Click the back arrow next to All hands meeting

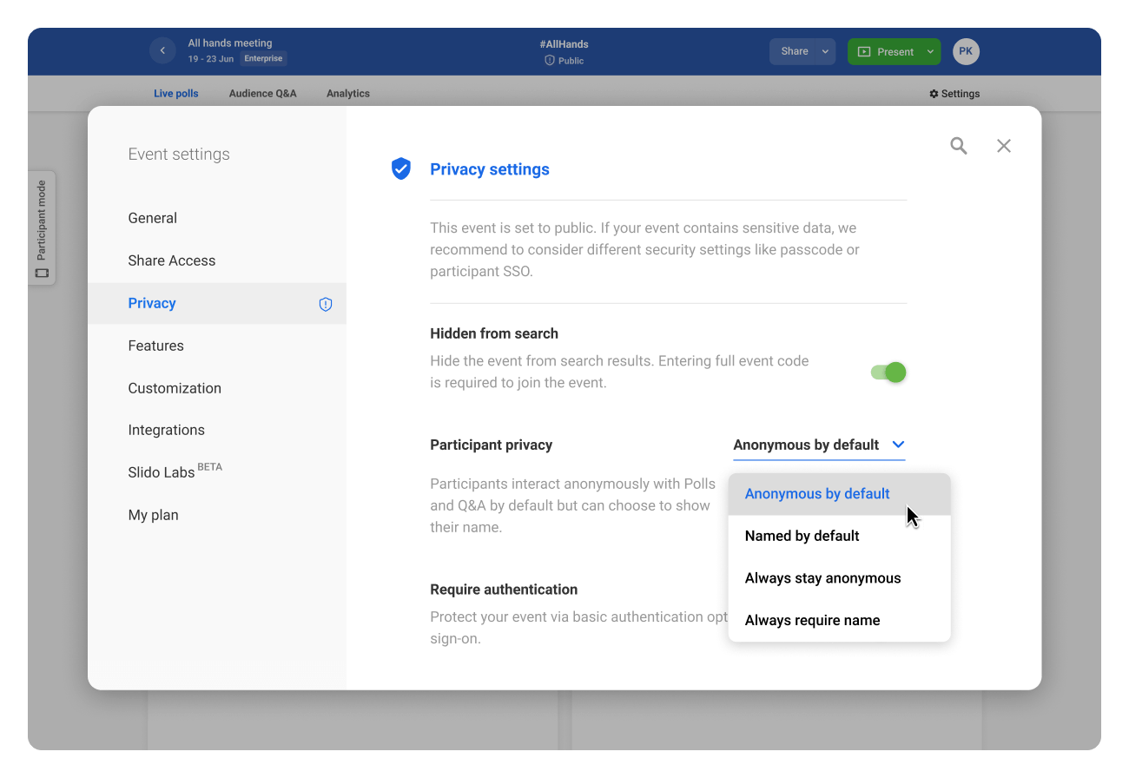pyautogui.click(x=162, y=51)
